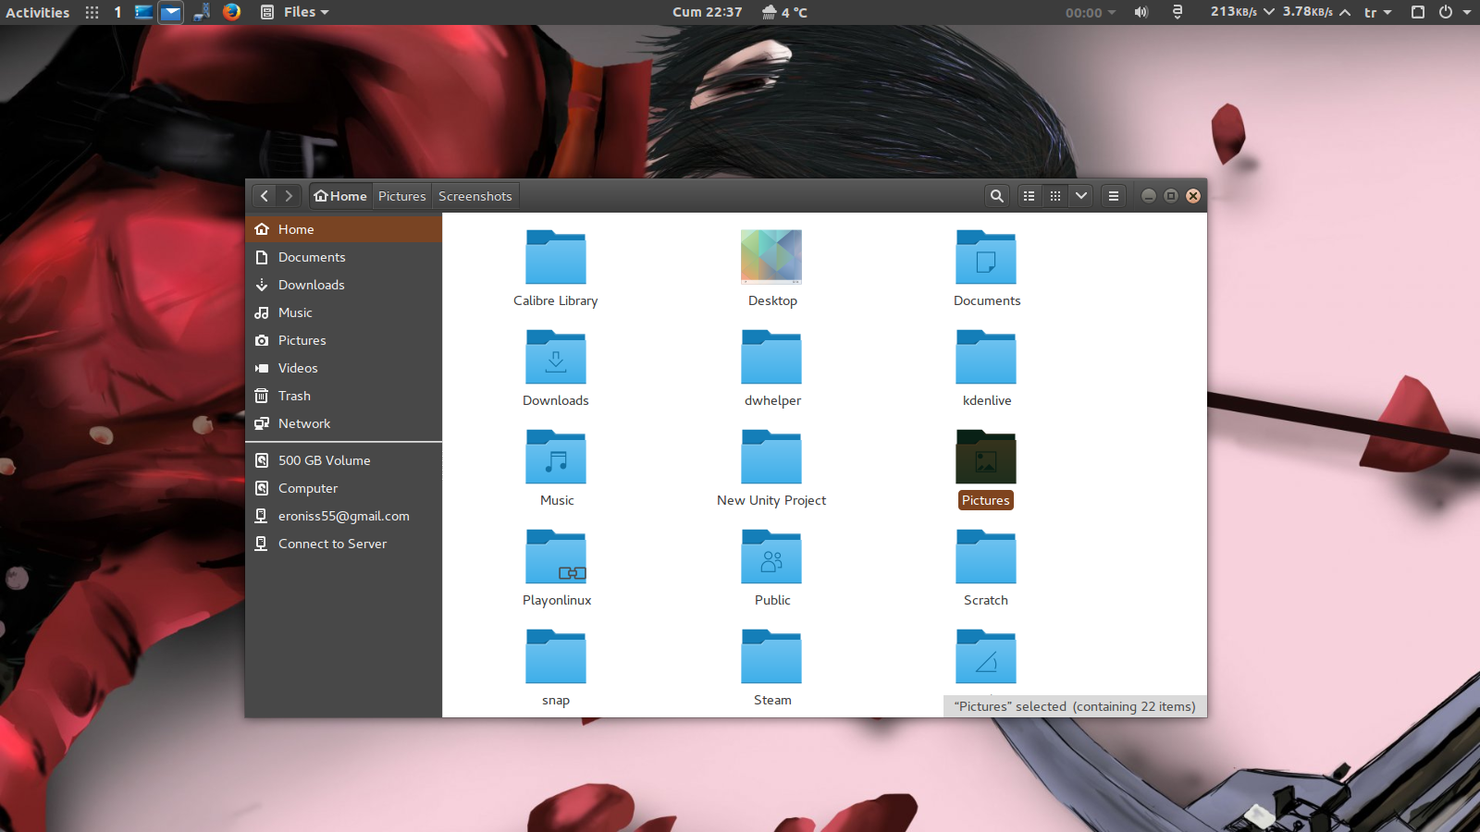Screen dimensions: 1480x832
Task: Switch to icon grid view
Action: [1055, 196]
